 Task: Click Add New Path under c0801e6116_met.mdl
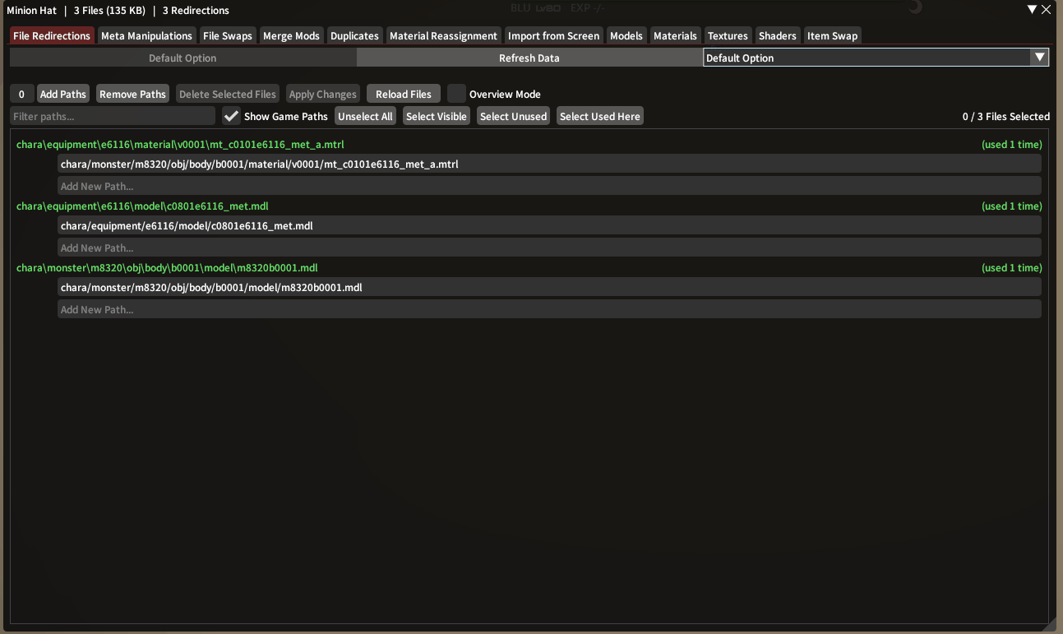click(549, 248)
